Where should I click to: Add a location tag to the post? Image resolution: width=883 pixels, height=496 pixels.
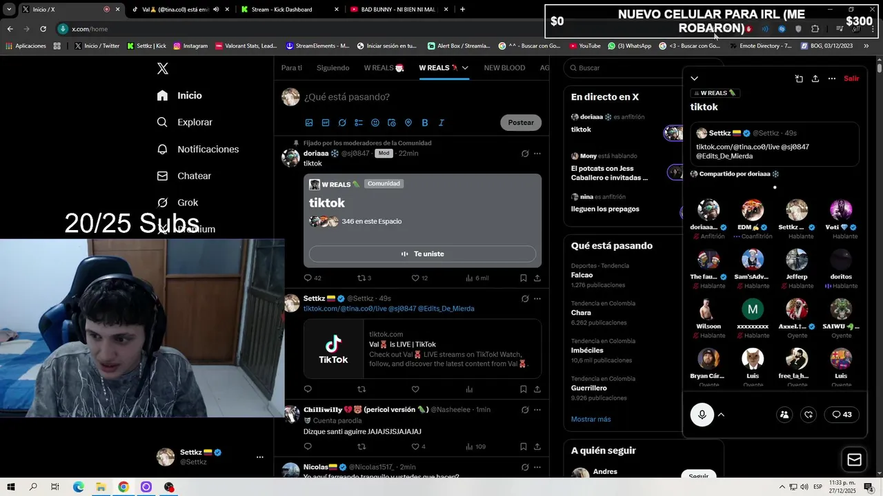click(x=408, y=123)
